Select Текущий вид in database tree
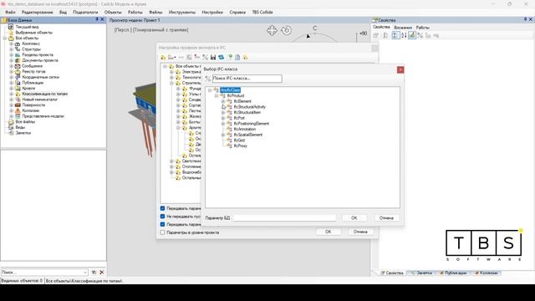This screenshot has width=535, height=301. [x=27, y=27]
